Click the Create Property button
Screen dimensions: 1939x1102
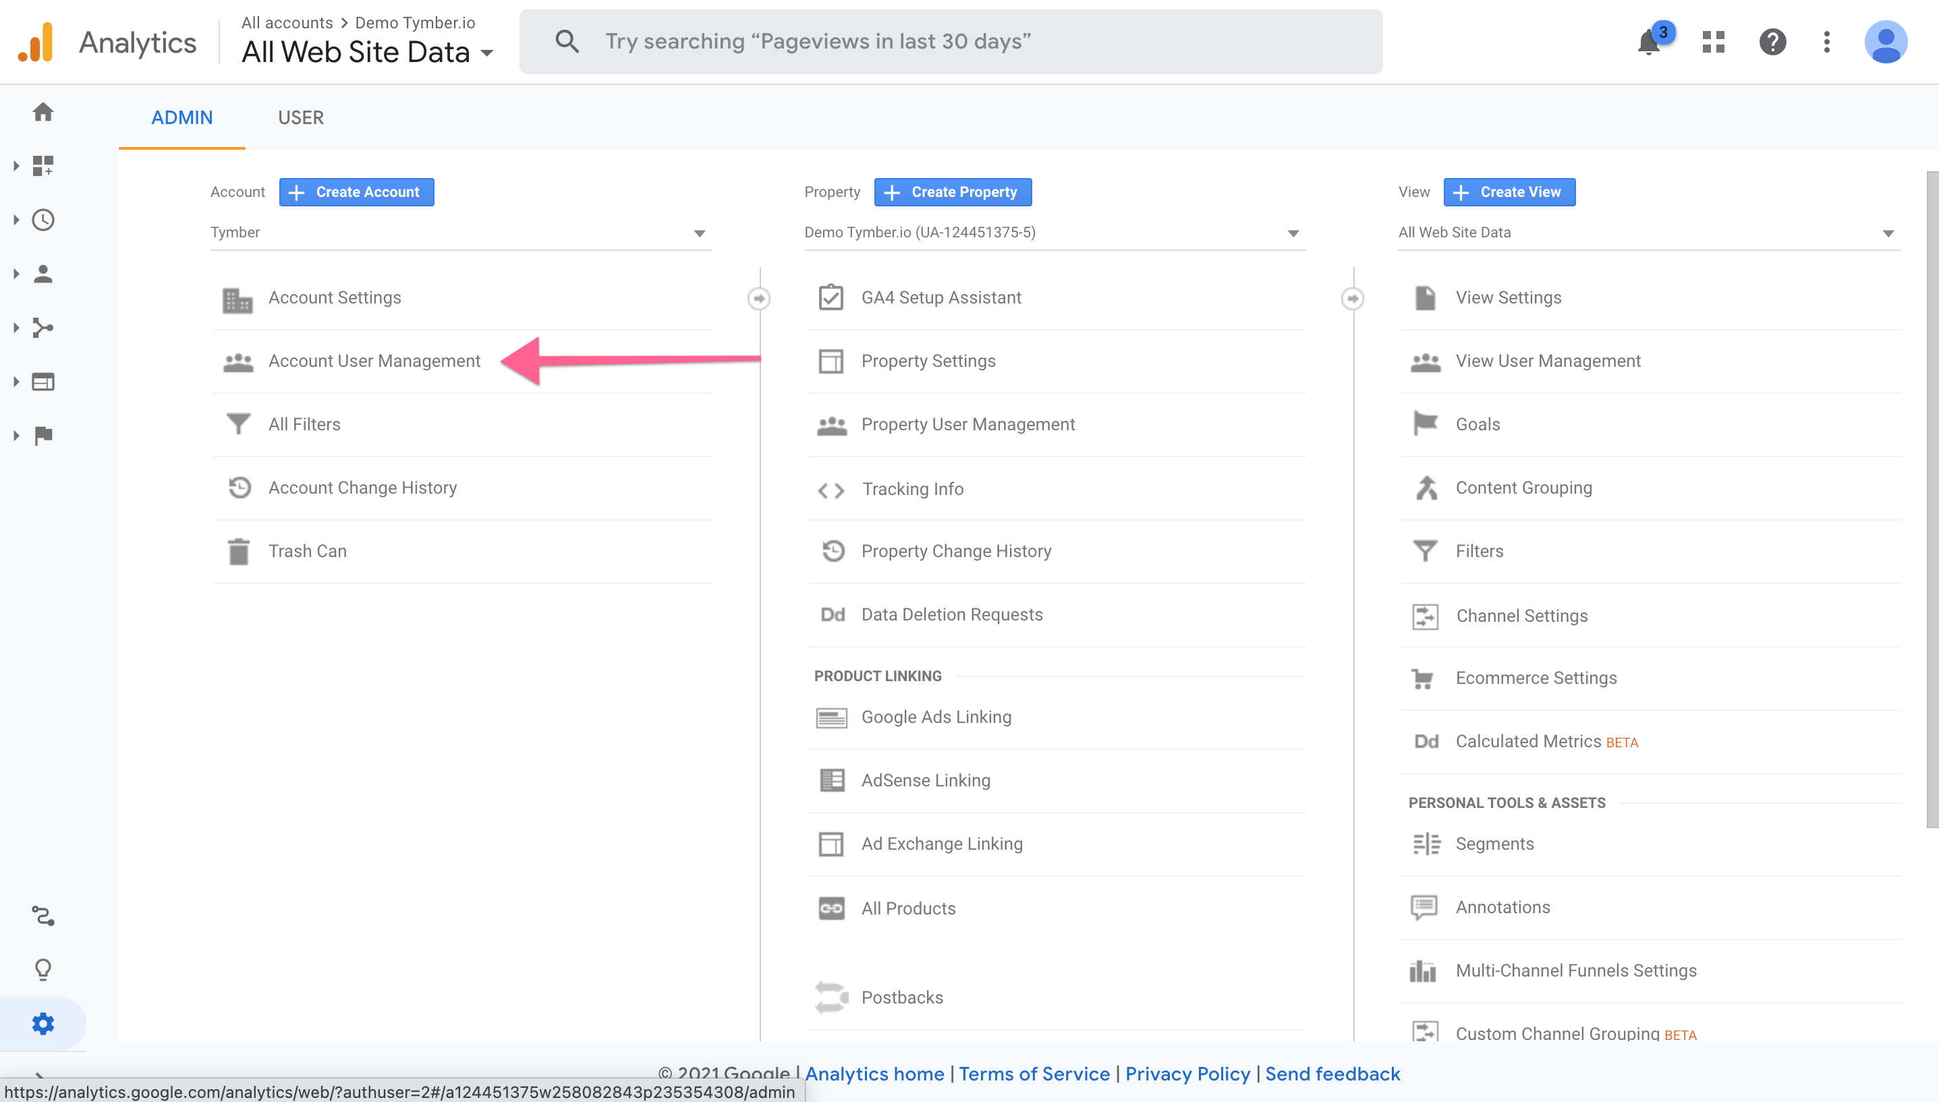(x=953, y=192)
